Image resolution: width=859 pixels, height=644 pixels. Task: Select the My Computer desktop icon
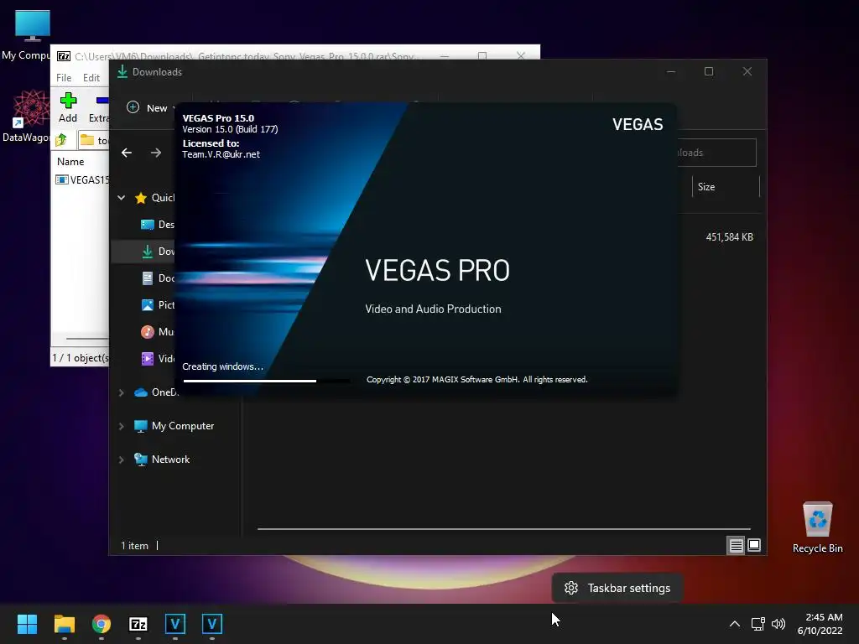point(26,34)
